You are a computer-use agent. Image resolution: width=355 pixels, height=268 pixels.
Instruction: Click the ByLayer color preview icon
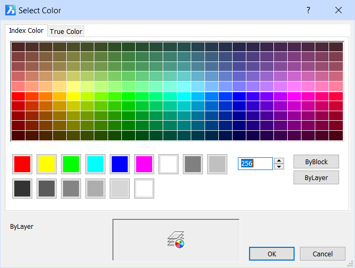tap(176, 240)
